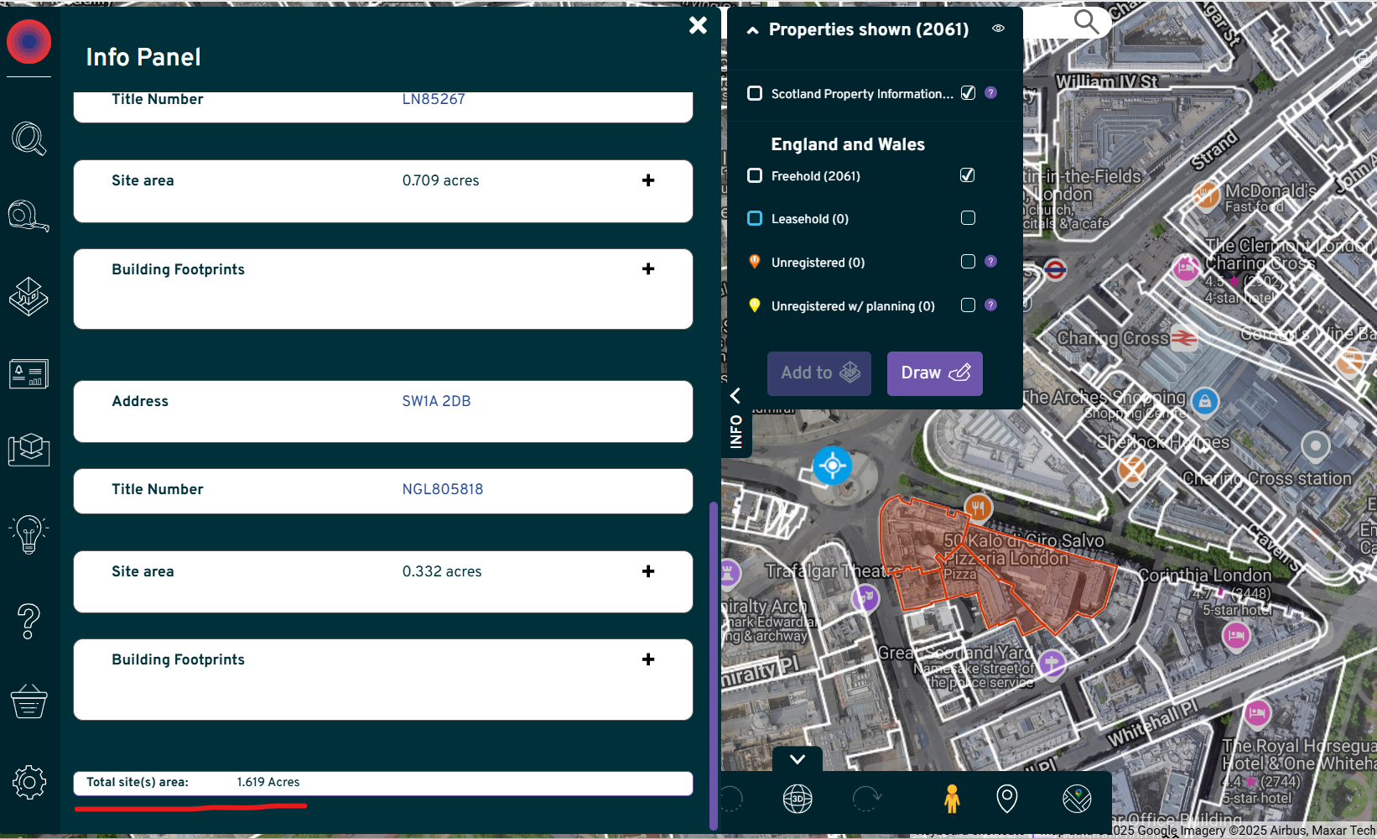Tick the left Leasehold (0) checkbox
Viewport: 1377px width, 839px height.
point(755,218)
